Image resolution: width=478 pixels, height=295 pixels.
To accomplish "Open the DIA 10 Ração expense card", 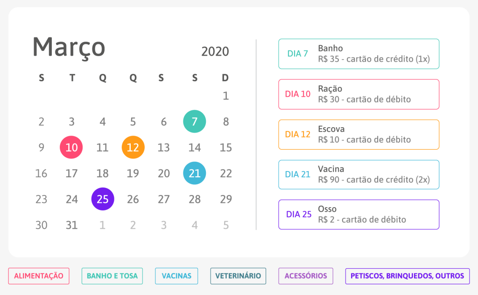I will click(x=358, y=94).
